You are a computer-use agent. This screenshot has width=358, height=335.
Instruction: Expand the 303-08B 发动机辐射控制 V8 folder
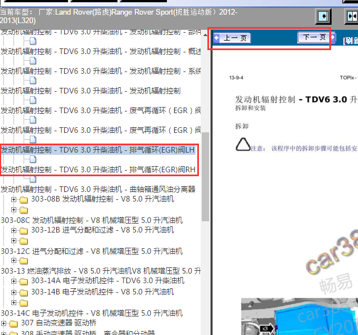13,200
